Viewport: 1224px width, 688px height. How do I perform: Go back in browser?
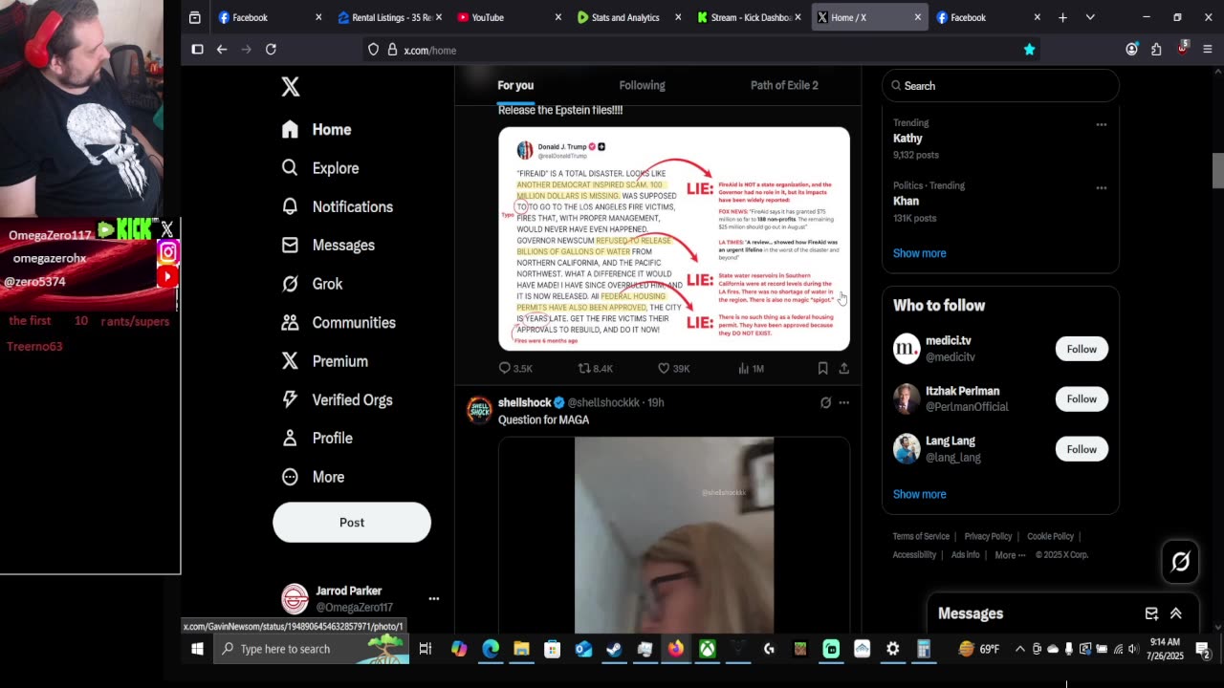coord(222,50)
